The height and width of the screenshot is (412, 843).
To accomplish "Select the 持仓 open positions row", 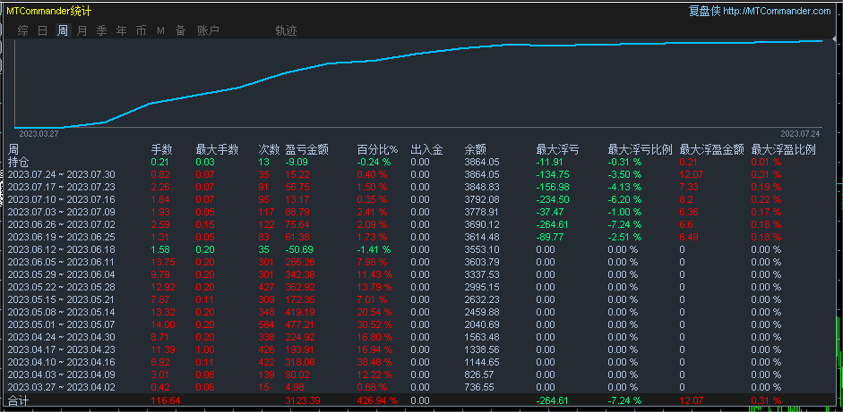I will [19, 162].
